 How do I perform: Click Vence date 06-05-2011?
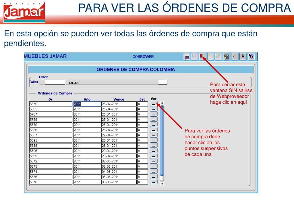point(119,182)
